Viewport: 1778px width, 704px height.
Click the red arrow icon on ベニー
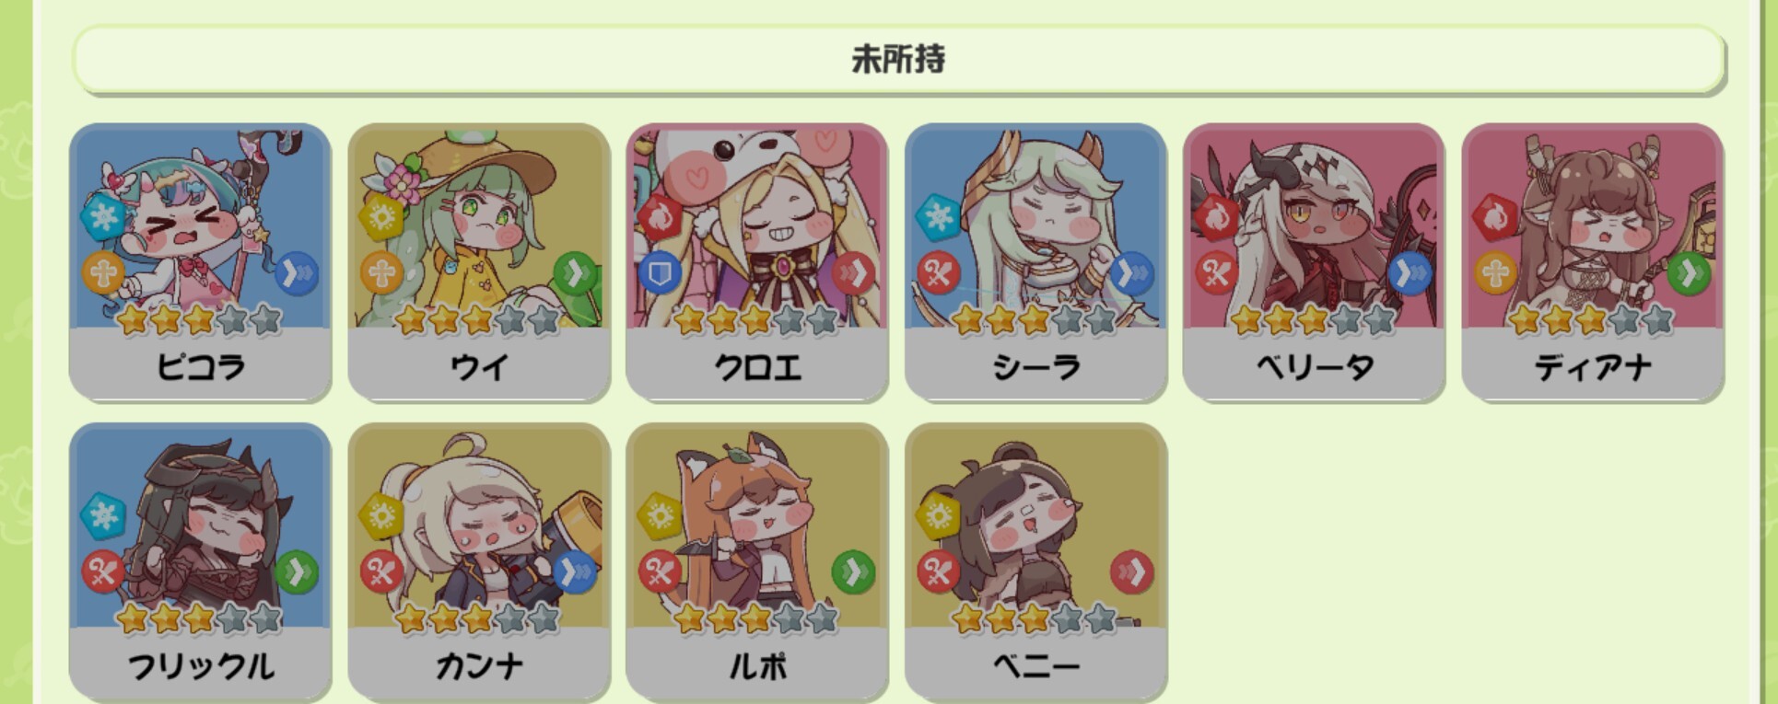click(x=1132, y=572)
